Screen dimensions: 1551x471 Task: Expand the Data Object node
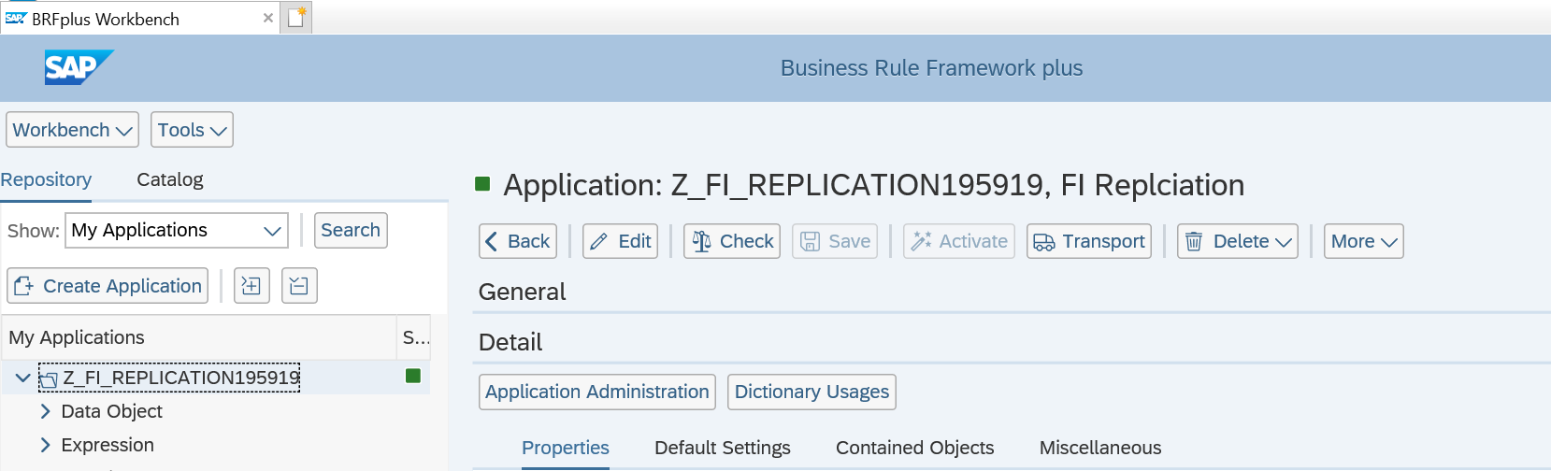coord(45,411)
